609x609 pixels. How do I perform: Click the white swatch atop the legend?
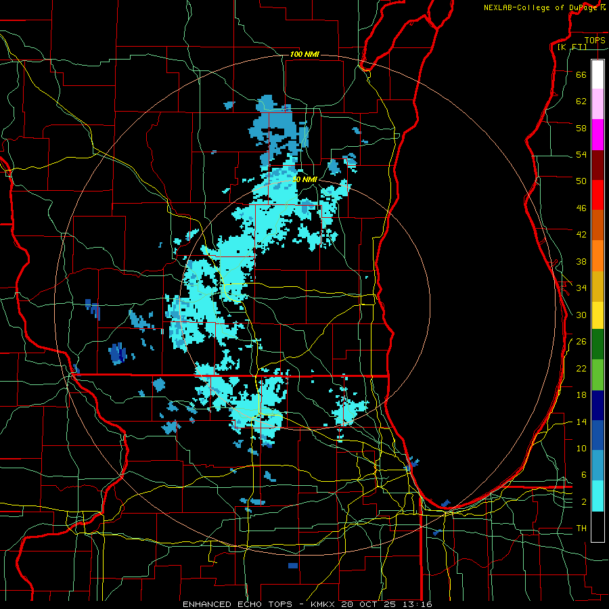(x=597, y=74)
